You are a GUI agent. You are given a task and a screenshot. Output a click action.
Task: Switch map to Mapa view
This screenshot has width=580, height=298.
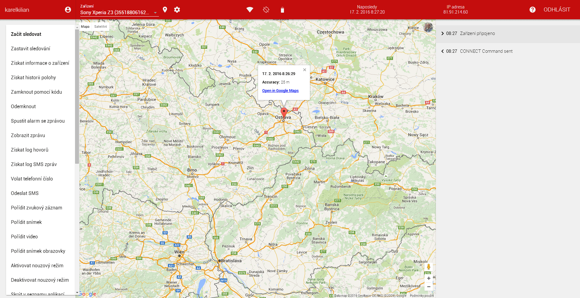pos(85,27)
